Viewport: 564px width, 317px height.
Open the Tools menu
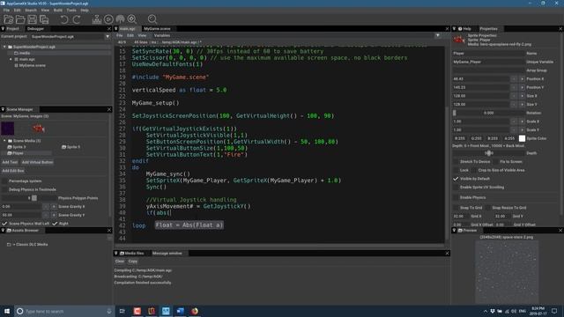71,10
